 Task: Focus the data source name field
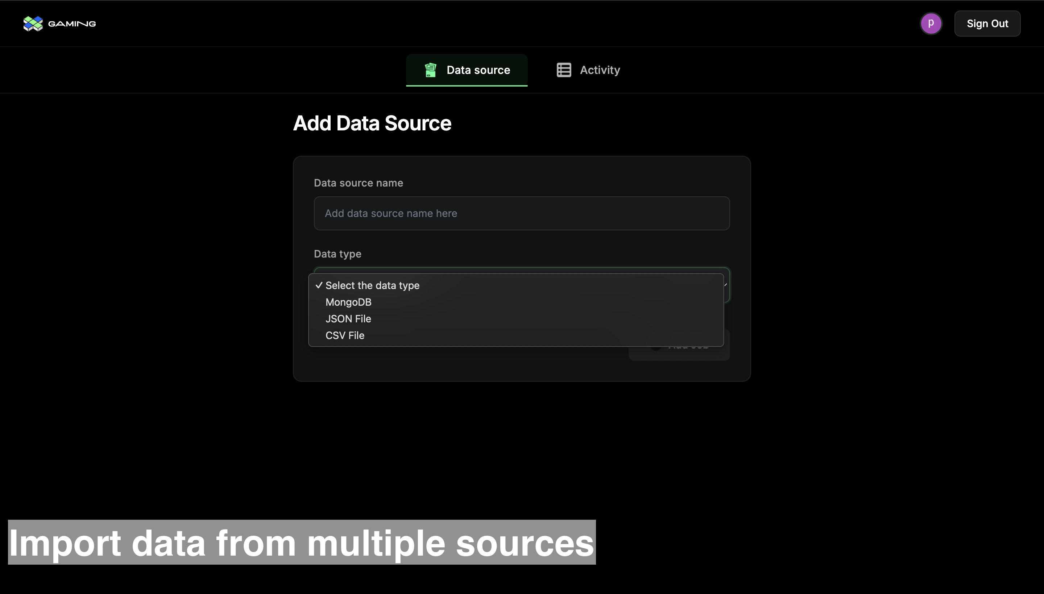[x=521, y=213]
